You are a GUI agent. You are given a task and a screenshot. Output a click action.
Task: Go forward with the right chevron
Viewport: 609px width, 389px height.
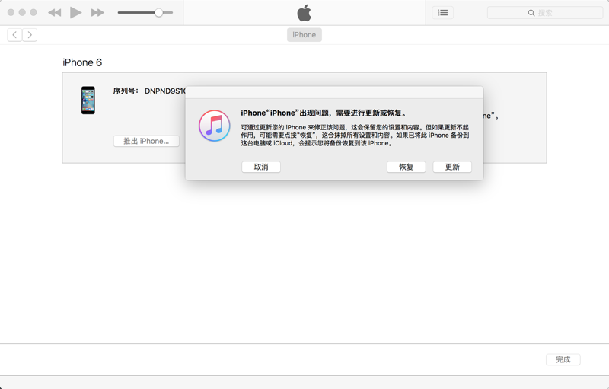coord(30,35)
